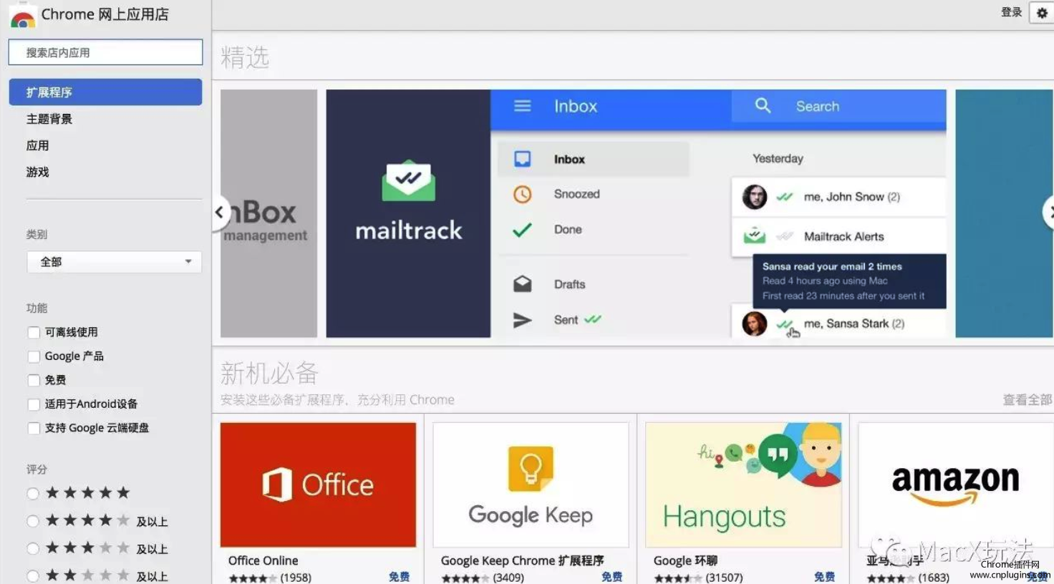This screenshot has height=584, width=1054.
Task: Click the Drafts open envelope icon
Action: (523, 284)
